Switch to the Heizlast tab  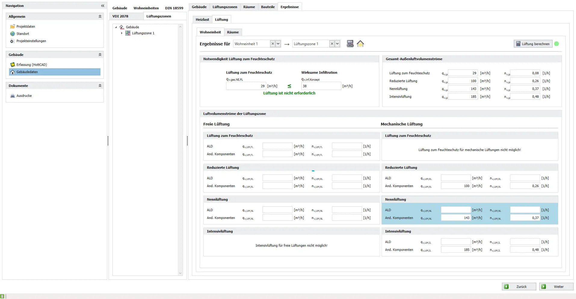(202, 20)
